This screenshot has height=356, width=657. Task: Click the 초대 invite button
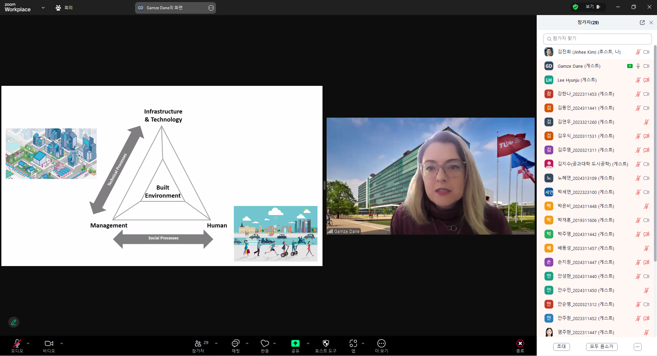pyautogui.click(x=561, y=346)
